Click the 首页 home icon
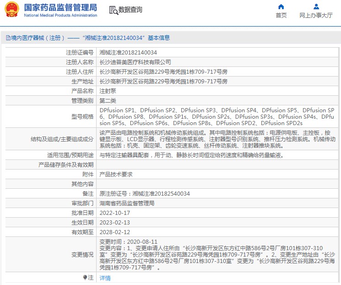 pos(281,7)
